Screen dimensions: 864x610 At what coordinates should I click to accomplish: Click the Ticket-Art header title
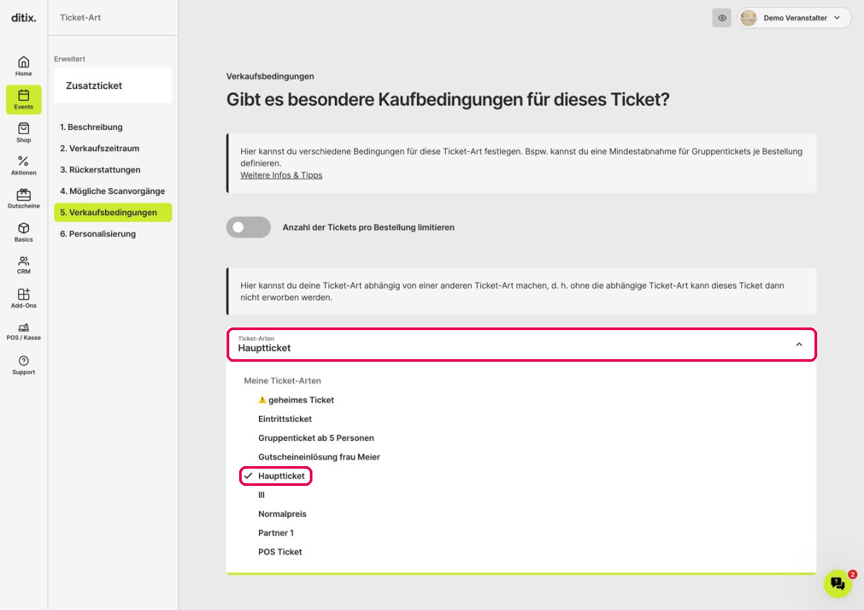tap(81, 18)
